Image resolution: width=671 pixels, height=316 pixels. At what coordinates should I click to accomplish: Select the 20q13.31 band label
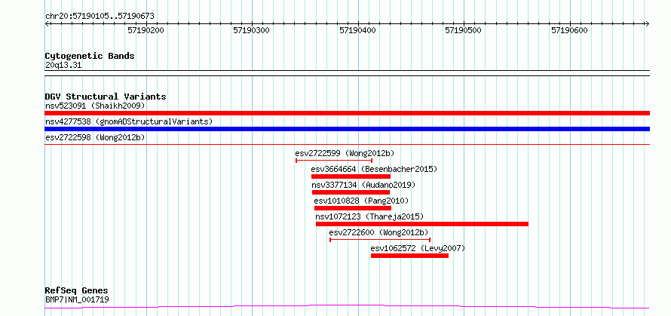63,66
